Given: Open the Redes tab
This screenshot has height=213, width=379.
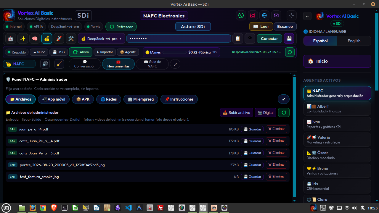Looking at the screenshot, I should (109, 99).
